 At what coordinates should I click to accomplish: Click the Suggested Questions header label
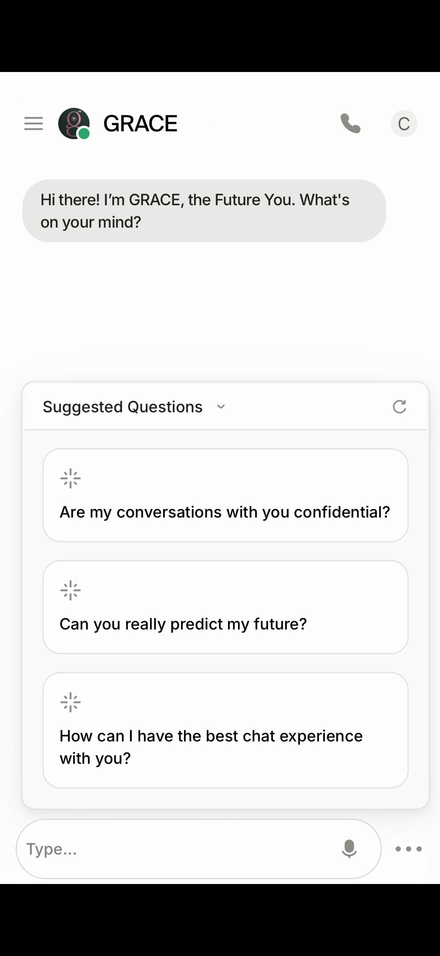click(x=122, y=407)
